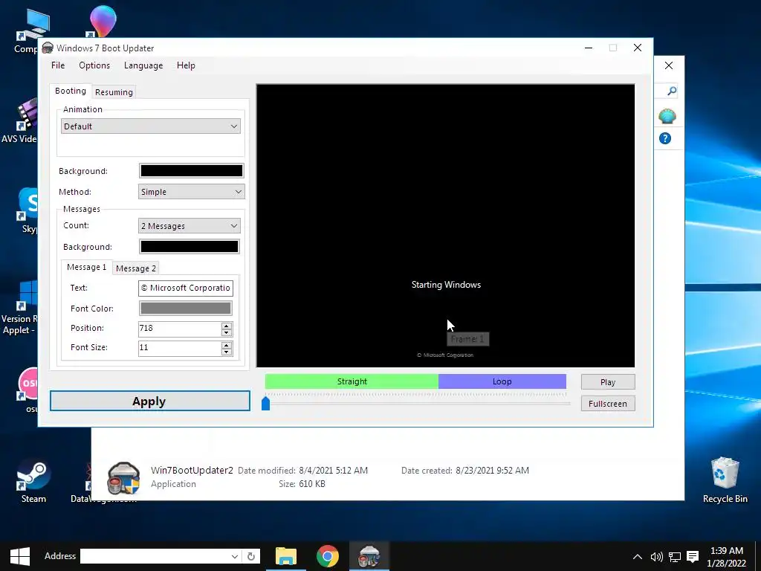
Task: Open the colorful balloon desktop shortcut
Action: point(103,22)
